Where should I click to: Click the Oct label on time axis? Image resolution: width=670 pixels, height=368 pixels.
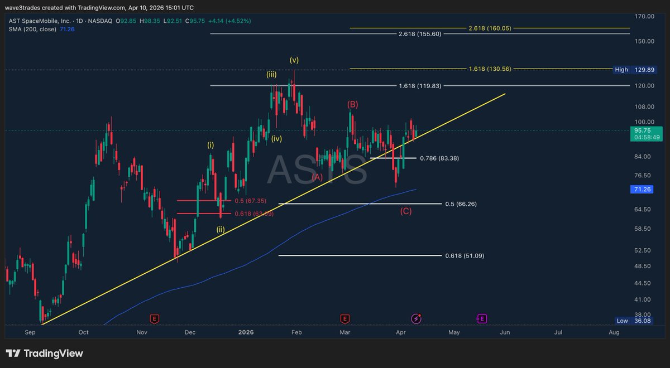click(83, 332)
